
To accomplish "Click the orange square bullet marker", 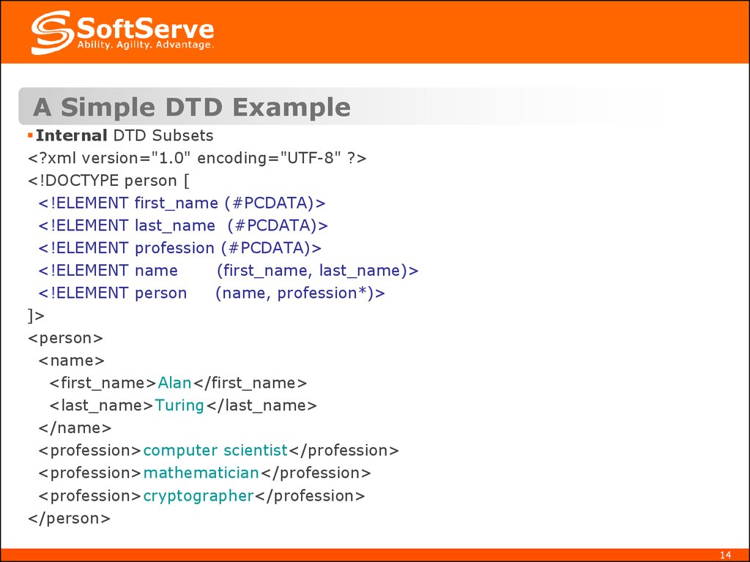I will pos(29,135).
